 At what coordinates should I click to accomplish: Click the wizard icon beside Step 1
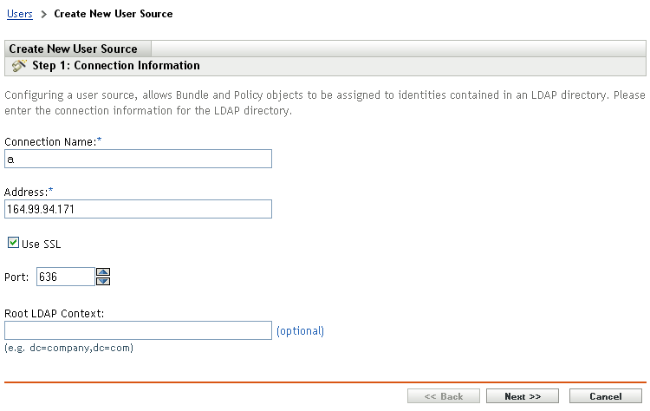coord(18,66)
